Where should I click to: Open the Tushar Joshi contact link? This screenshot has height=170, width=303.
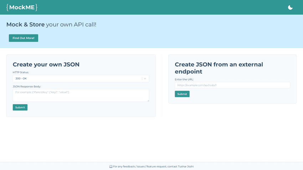pyautogui.click(x=185, y=166)
